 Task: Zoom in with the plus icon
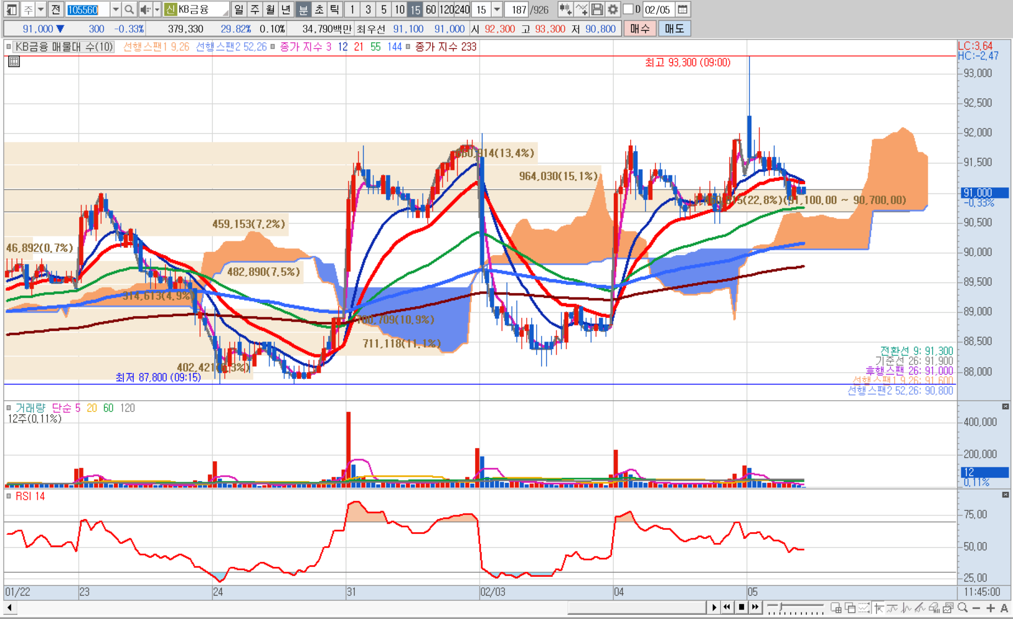click(x=990, y=607)
